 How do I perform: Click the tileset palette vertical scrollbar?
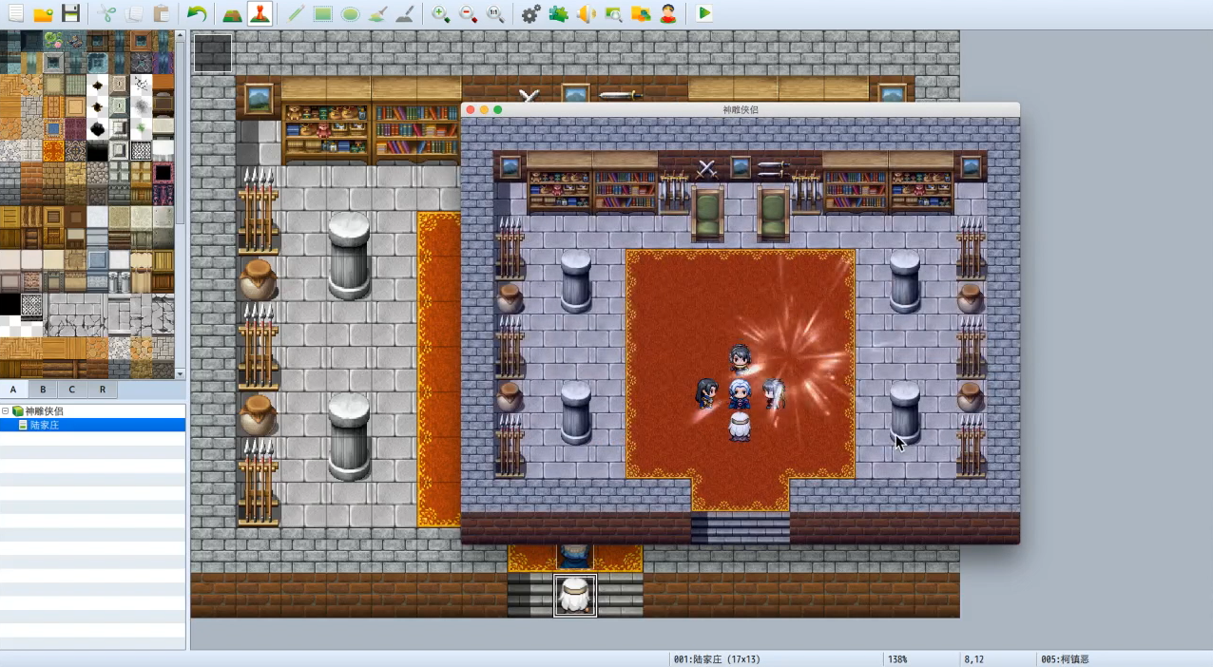pos(181,204)
